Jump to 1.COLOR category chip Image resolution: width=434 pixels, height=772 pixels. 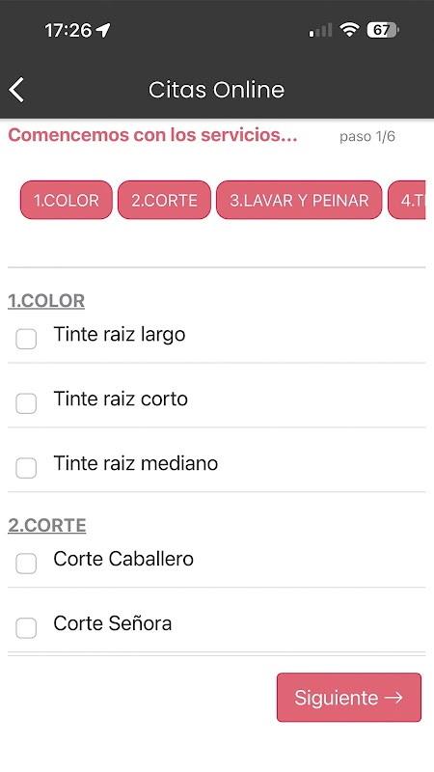67,200
